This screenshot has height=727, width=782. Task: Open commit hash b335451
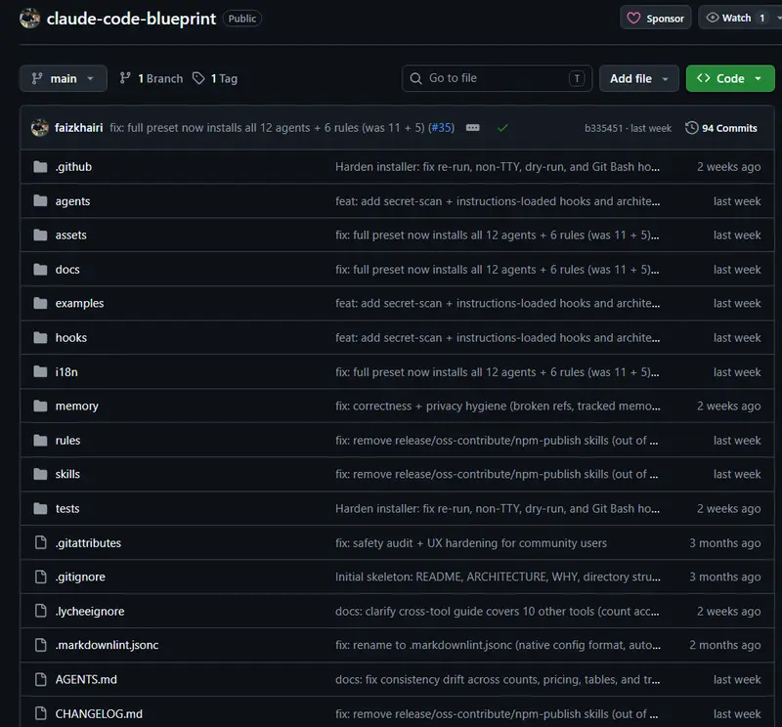point(603,128)
